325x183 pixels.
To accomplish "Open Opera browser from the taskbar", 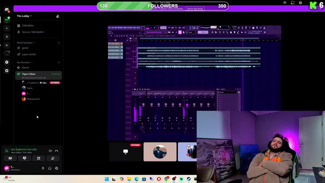I will 159,179.
